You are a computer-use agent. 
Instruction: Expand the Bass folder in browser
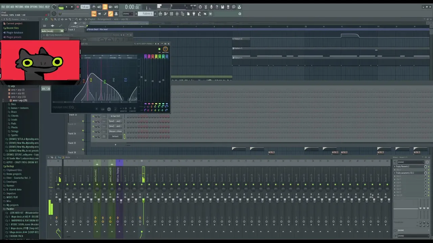[x=14, y=104]
